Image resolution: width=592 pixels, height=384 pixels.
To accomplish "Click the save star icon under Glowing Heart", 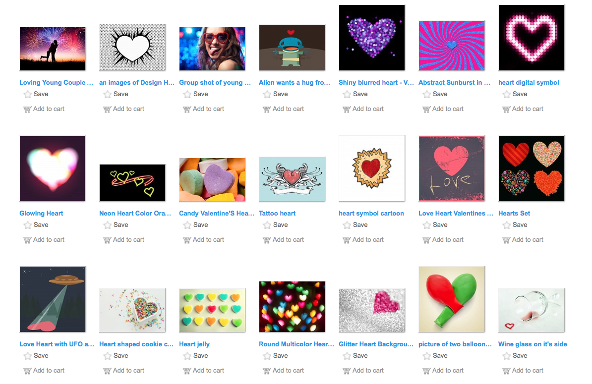I will 28,225.
